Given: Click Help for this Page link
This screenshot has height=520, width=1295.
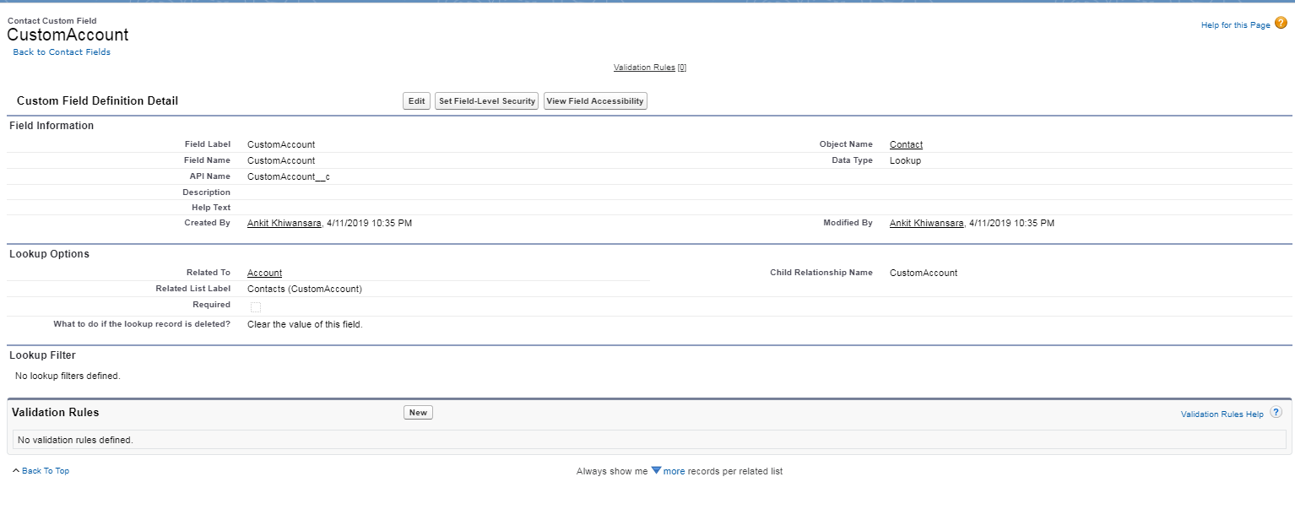Looking at the screenshot, I should coord(1235,25).
